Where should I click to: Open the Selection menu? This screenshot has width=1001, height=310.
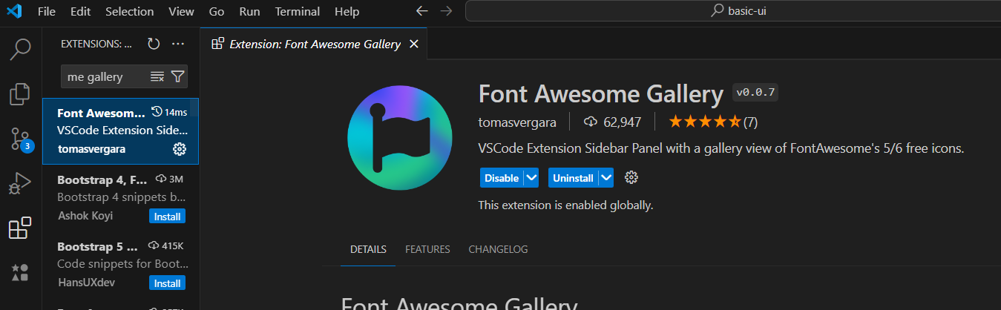(x=130, y=11)
